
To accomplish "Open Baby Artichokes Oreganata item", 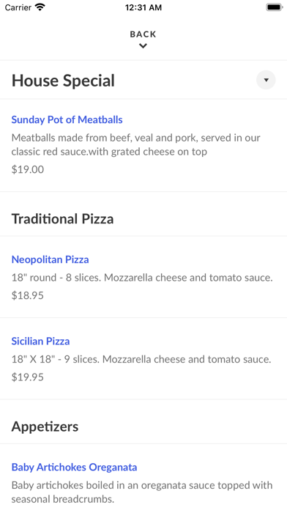I will (x=74, y=467).
